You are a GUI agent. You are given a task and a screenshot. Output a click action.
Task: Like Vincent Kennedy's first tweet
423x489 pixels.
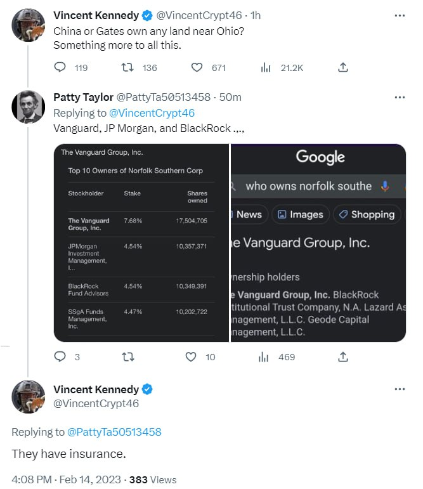(197, 67)
